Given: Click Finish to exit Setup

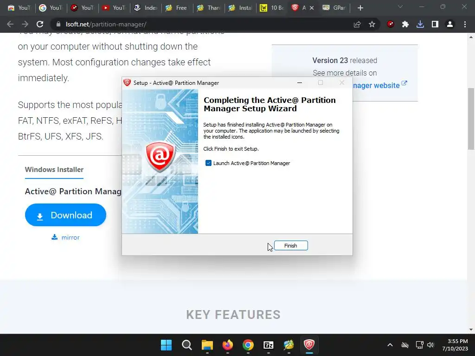Looking at the screenshot, I should coord(291,246).
